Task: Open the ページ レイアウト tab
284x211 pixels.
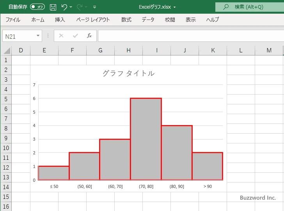Action: click(x=93, y=20)
